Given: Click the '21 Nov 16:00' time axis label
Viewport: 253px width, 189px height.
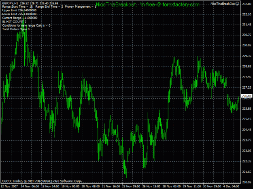Looking at the screenshot, I should click(x=111, y=186).
